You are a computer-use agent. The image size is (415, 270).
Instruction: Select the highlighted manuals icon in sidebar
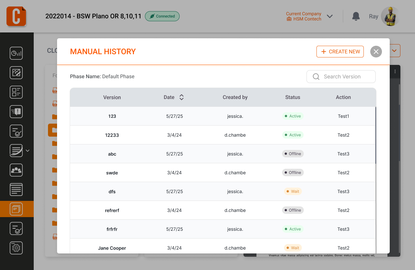pyautogui.click(x=16, y=209)
